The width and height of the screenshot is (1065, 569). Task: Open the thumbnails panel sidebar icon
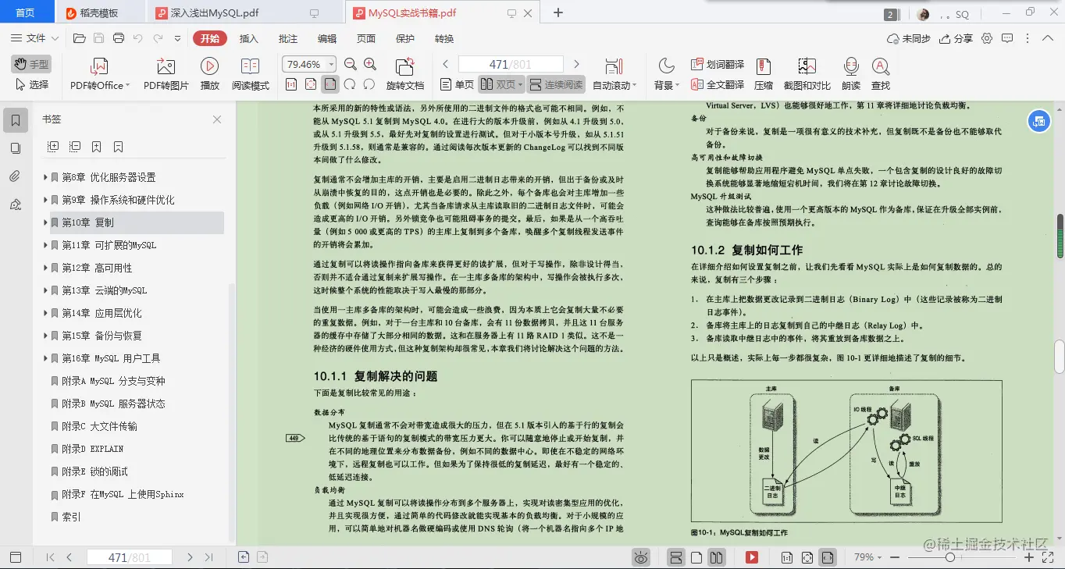[16, 148]
